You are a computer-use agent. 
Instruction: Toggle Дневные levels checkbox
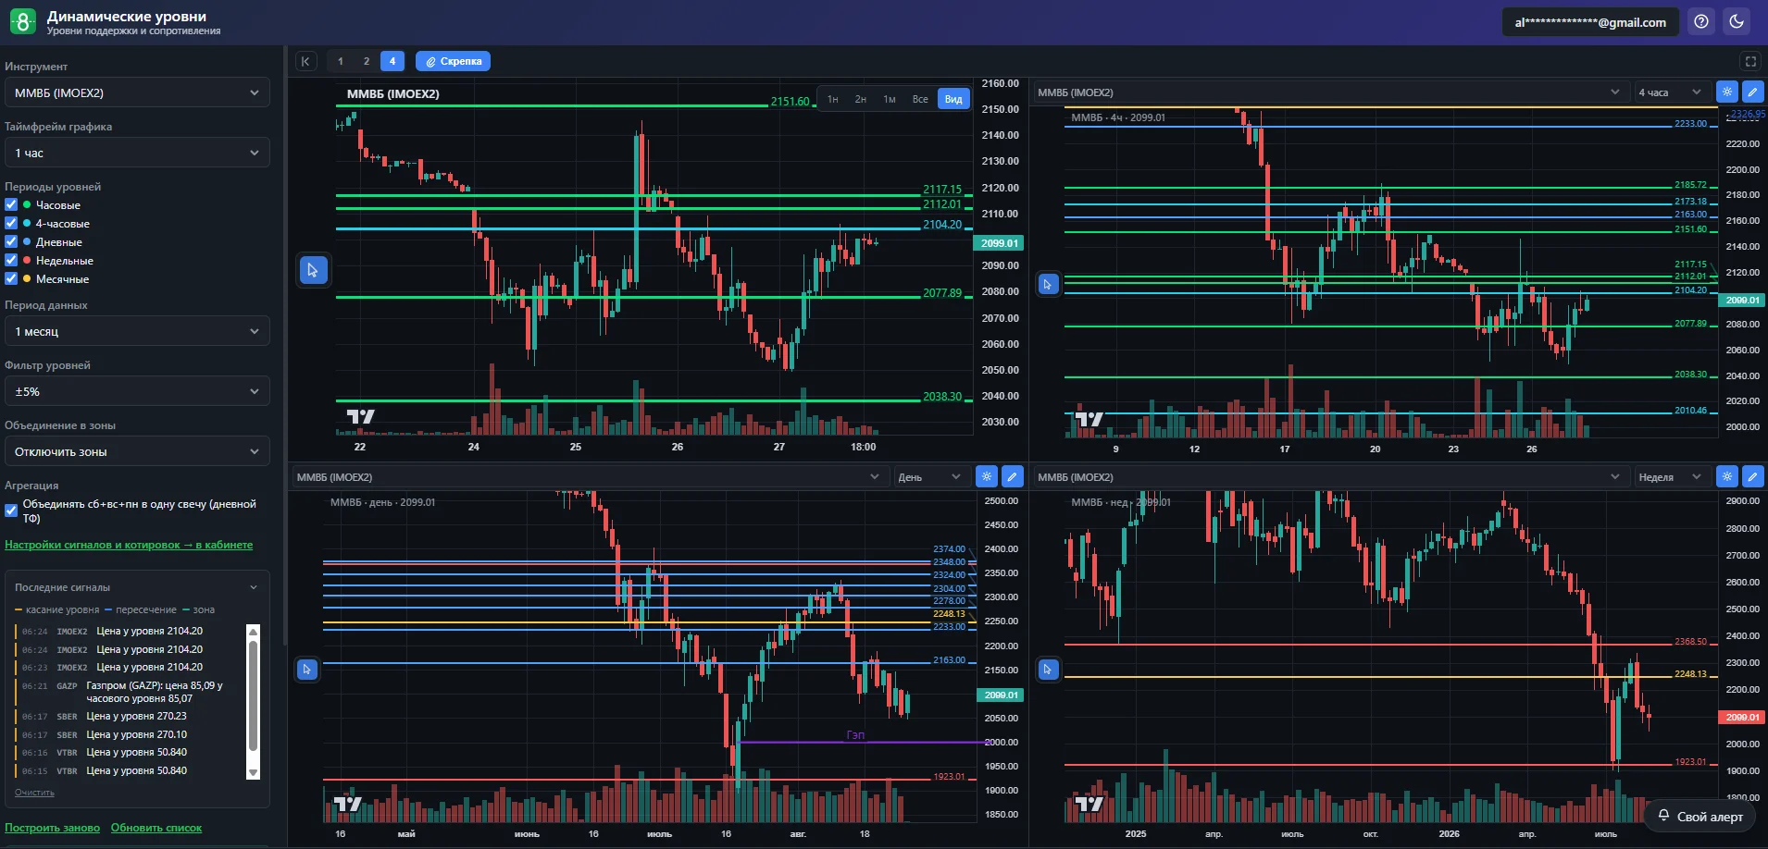(11, 241)
